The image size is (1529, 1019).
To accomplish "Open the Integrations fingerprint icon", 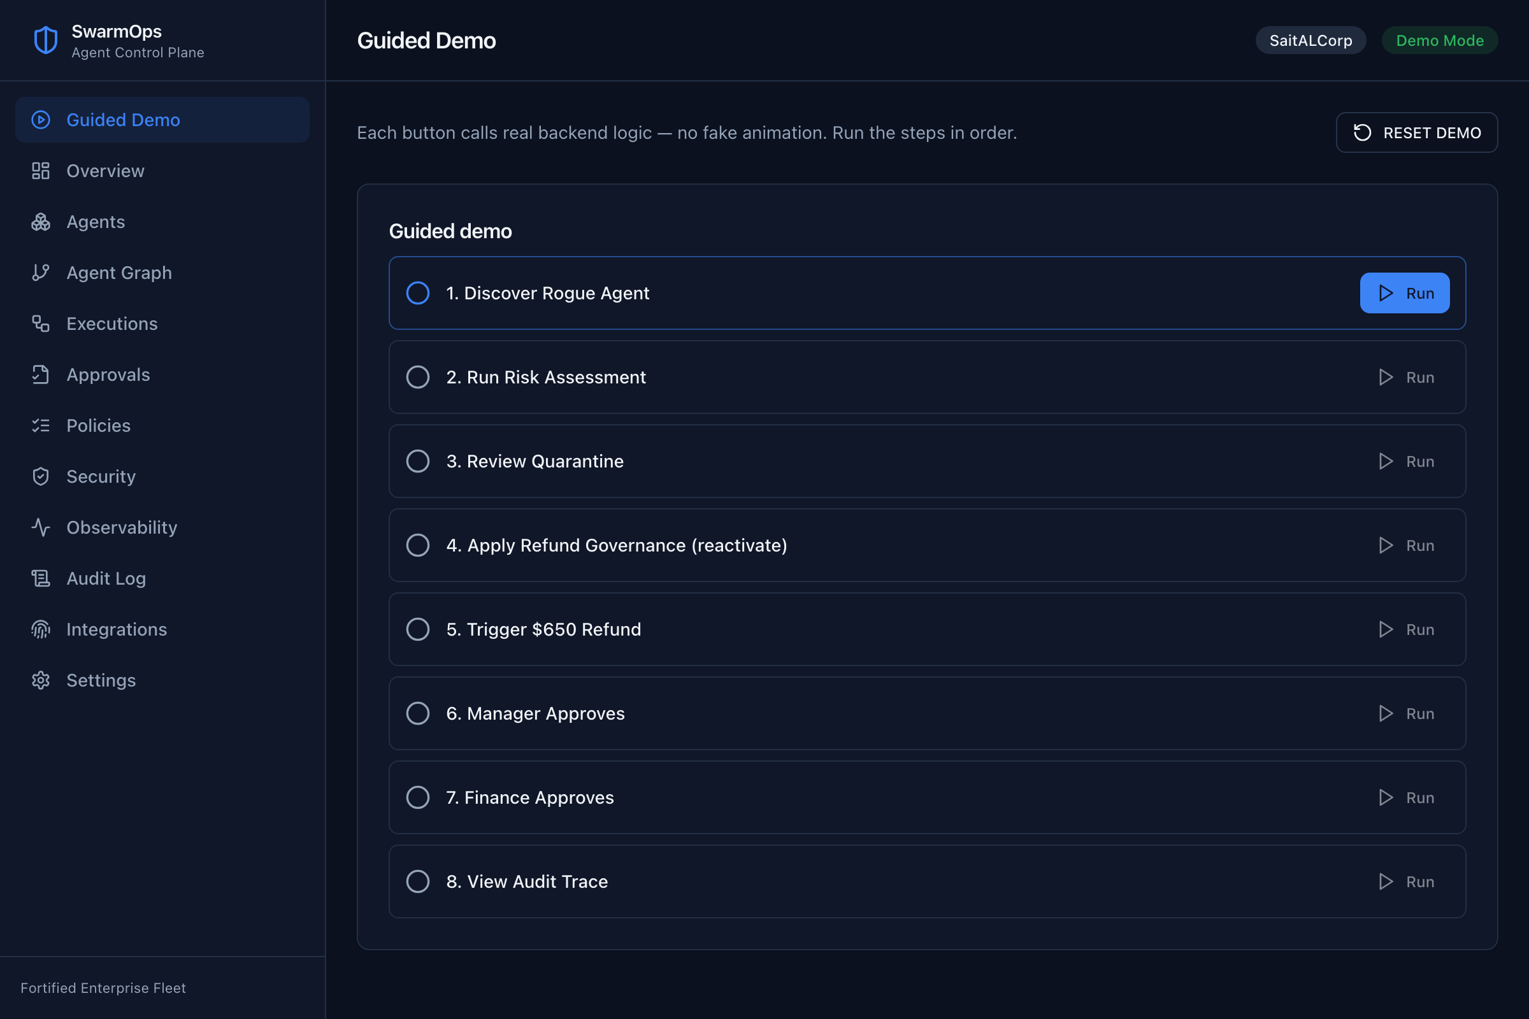I will click(41, 629).
